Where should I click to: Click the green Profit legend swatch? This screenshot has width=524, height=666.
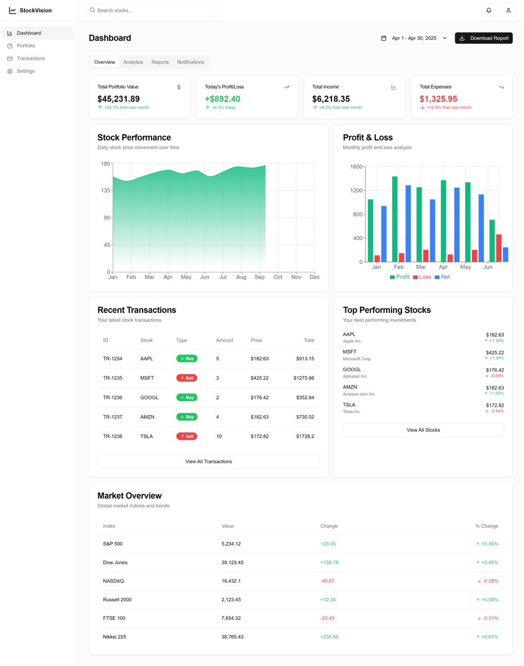click(392, 277)
